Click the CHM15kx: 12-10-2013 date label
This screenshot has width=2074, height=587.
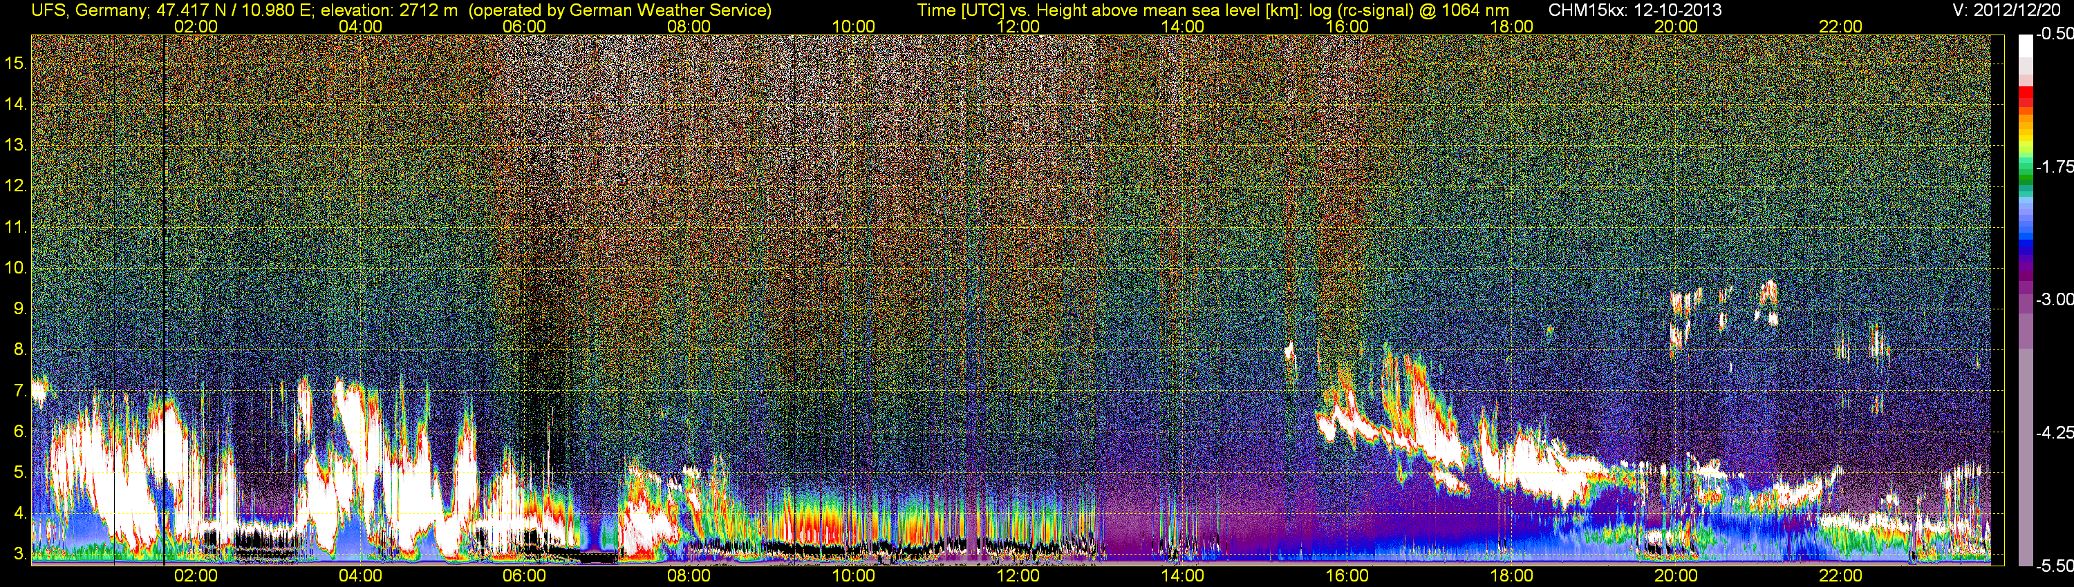(1635, 10)
